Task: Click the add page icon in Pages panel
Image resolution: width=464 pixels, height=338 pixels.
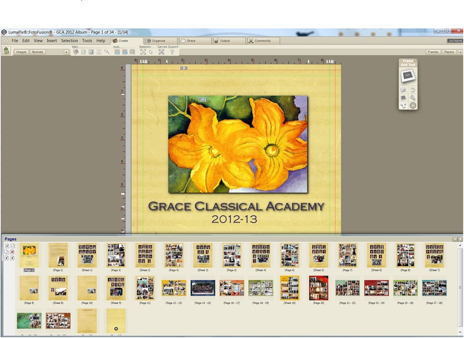Action: pyautogui.click(x=7, y=246)
